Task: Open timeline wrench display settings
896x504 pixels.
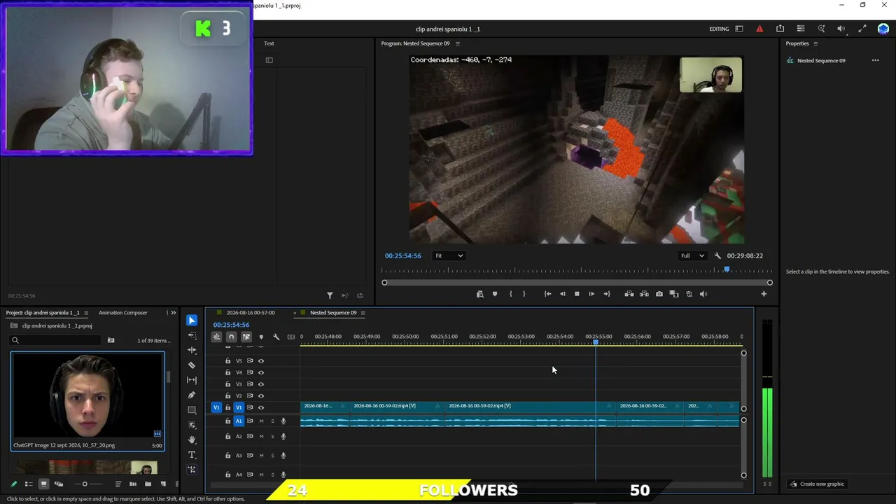Action: [276, 337]
